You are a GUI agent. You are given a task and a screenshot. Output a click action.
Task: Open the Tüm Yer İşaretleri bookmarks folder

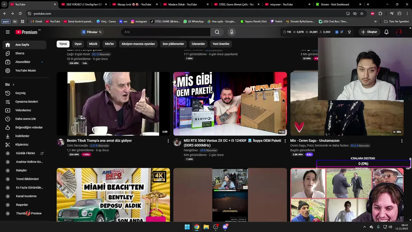pyautogui.click(x=396, y=22)
